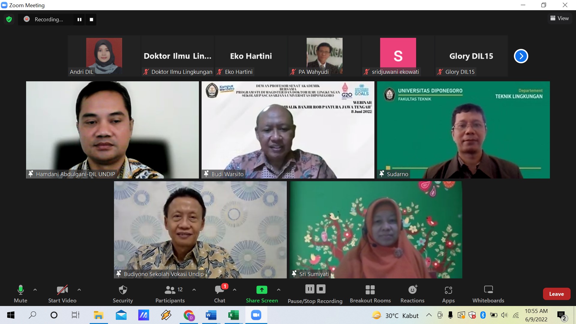
Task: Expand the arrow beside Participants
Action: click(194, 290)
